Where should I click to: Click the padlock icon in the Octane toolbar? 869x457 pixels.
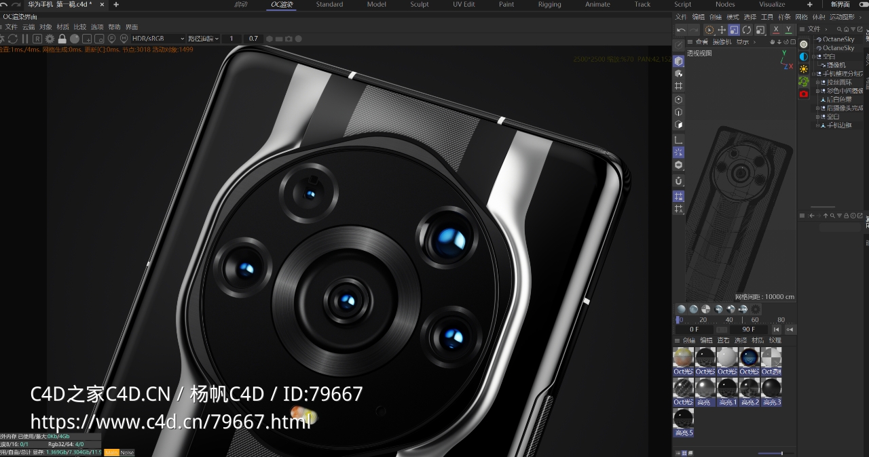(x=62, y=39)
